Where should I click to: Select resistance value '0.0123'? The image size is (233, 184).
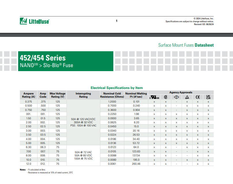point(112,147)
